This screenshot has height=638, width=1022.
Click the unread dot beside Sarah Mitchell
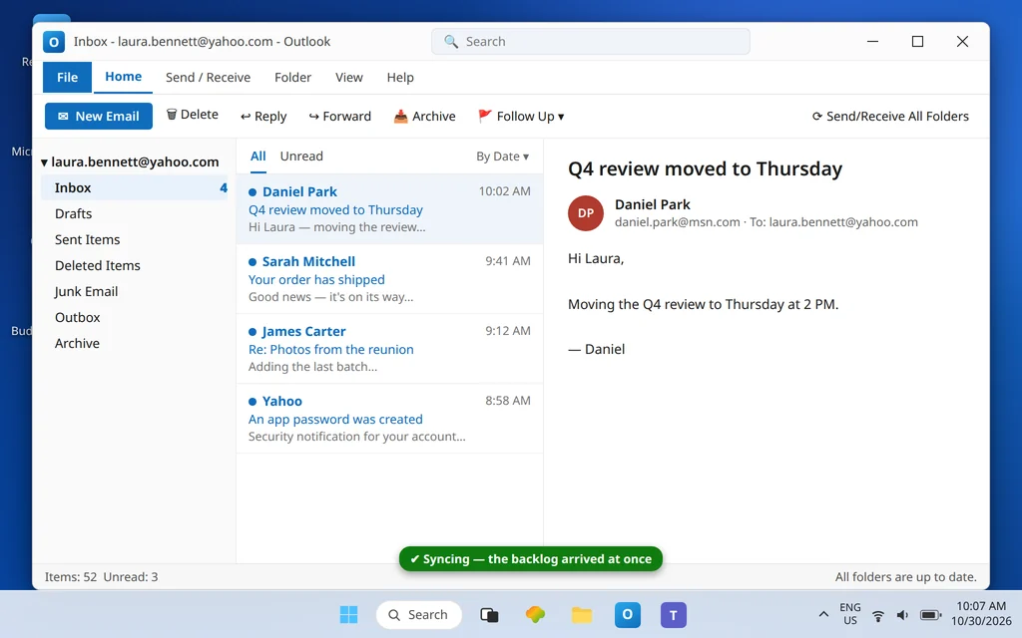coord(253,262)
